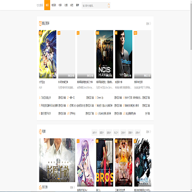Open the BROS movie poster
This screenshot has width=192, height=192.
point(105,162)
